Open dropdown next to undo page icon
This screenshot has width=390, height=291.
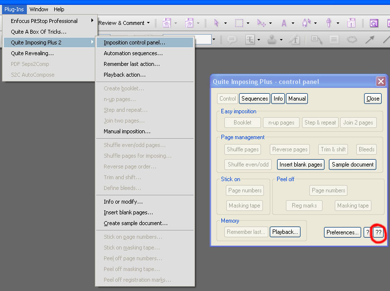tap(175, 23)
